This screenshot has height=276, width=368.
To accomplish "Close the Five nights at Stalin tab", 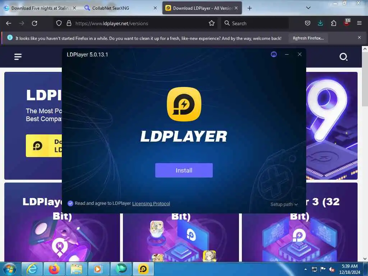I will [74, 8].
